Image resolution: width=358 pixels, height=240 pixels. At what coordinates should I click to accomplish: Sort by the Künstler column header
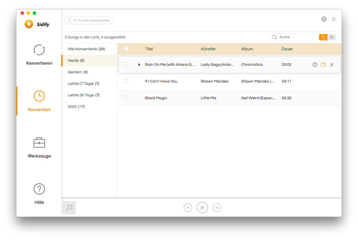[x=208, y=49]
